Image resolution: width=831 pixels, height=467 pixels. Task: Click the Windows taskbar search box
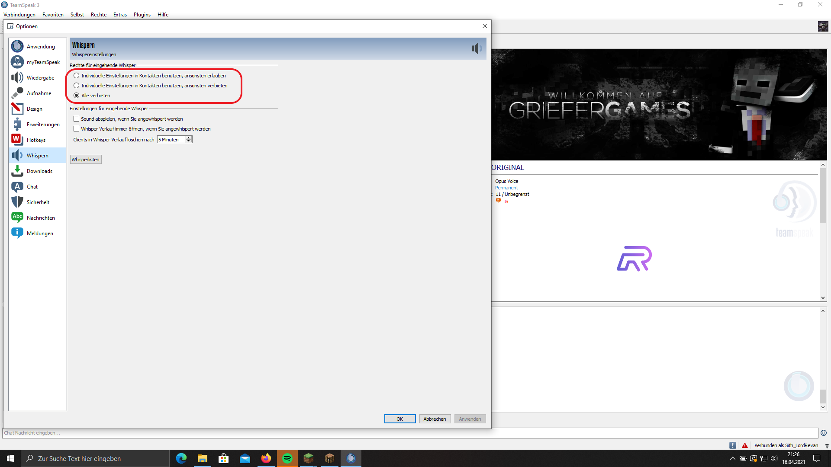[x=95, y=458]
